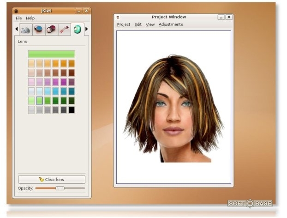Select the green Lens tab
The height and width of the screenshot is (218, 287).
pyautogui.click(x=77, y=29)
